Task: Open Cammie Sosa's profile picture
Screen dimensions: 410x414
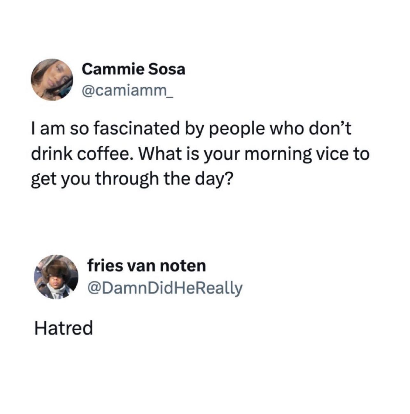Action: 52,79
